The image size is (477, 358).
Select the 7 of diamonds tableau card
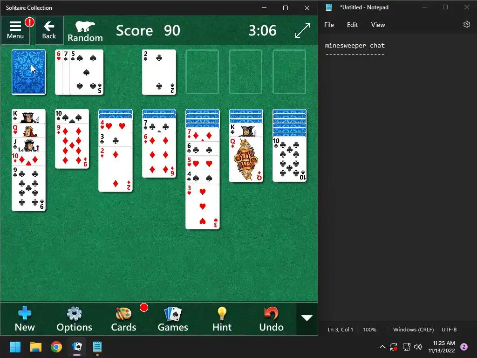point(203,135)
